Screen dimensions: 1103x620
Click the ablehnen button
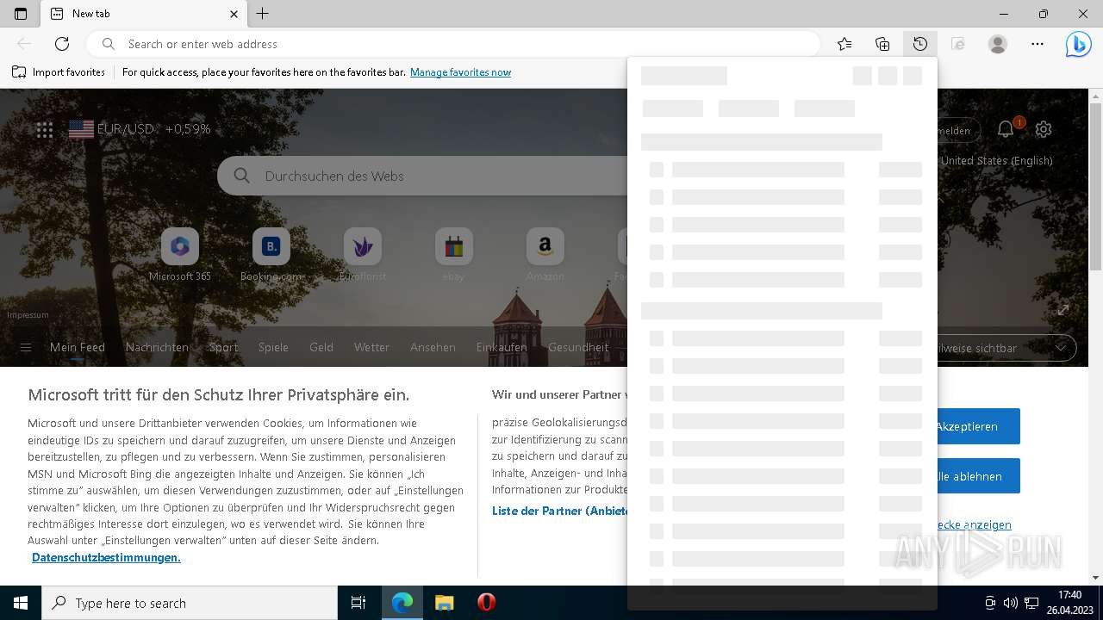tap(978, 476)
